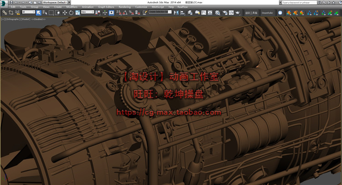
Task: Open the Material Editor
Action: (218, 13)
